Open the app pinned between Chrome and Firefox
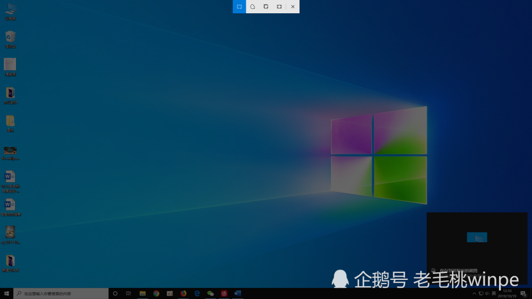 click(170, 294)
